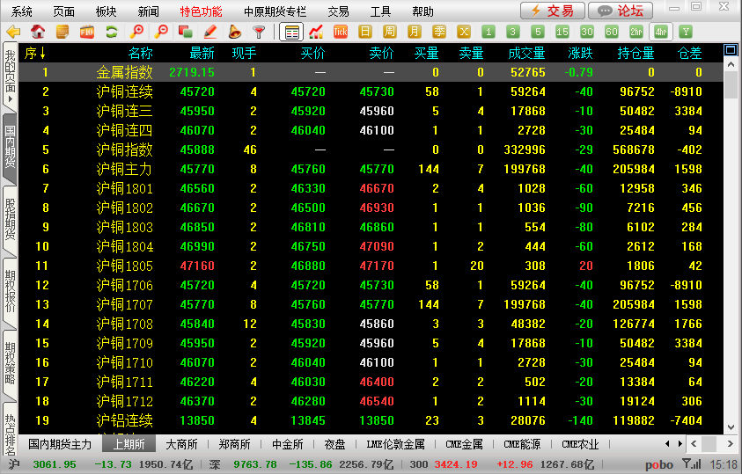Switch to 国内期货主力 tab
Image resolution: width=742 pixels, height=474 pixels.
[x=60, y=444]
